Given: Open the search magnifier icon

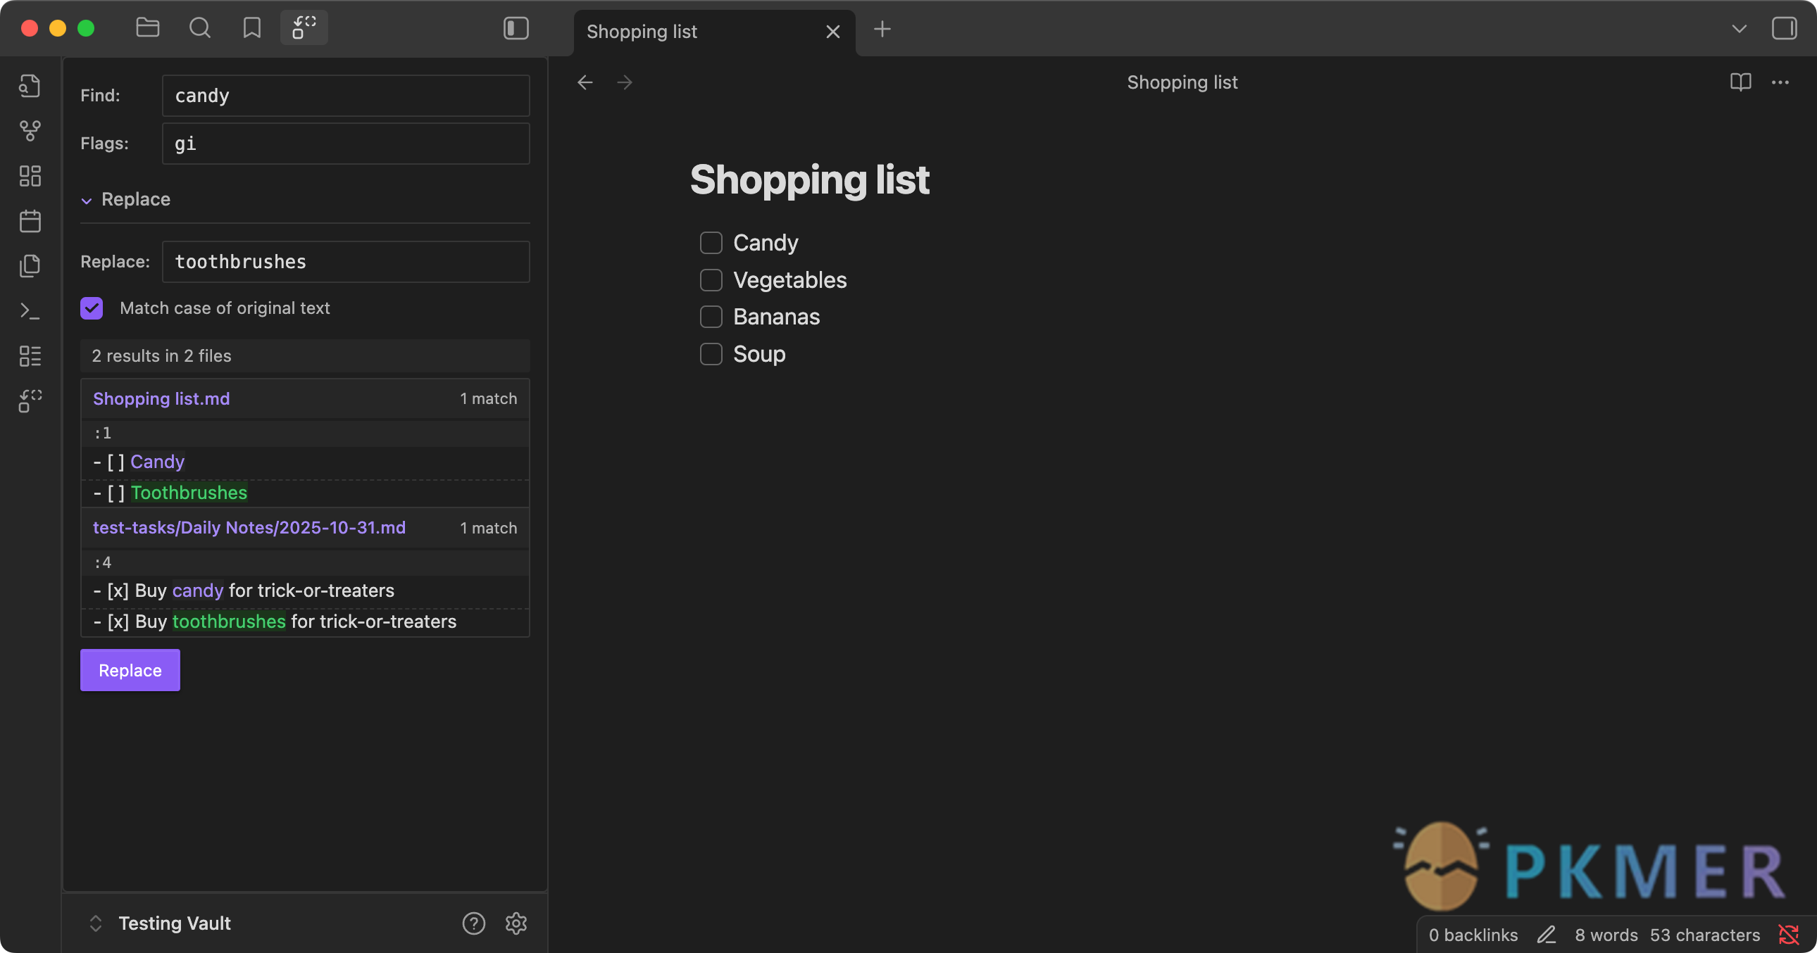Looking at the screenshot, I should point(199,28).
